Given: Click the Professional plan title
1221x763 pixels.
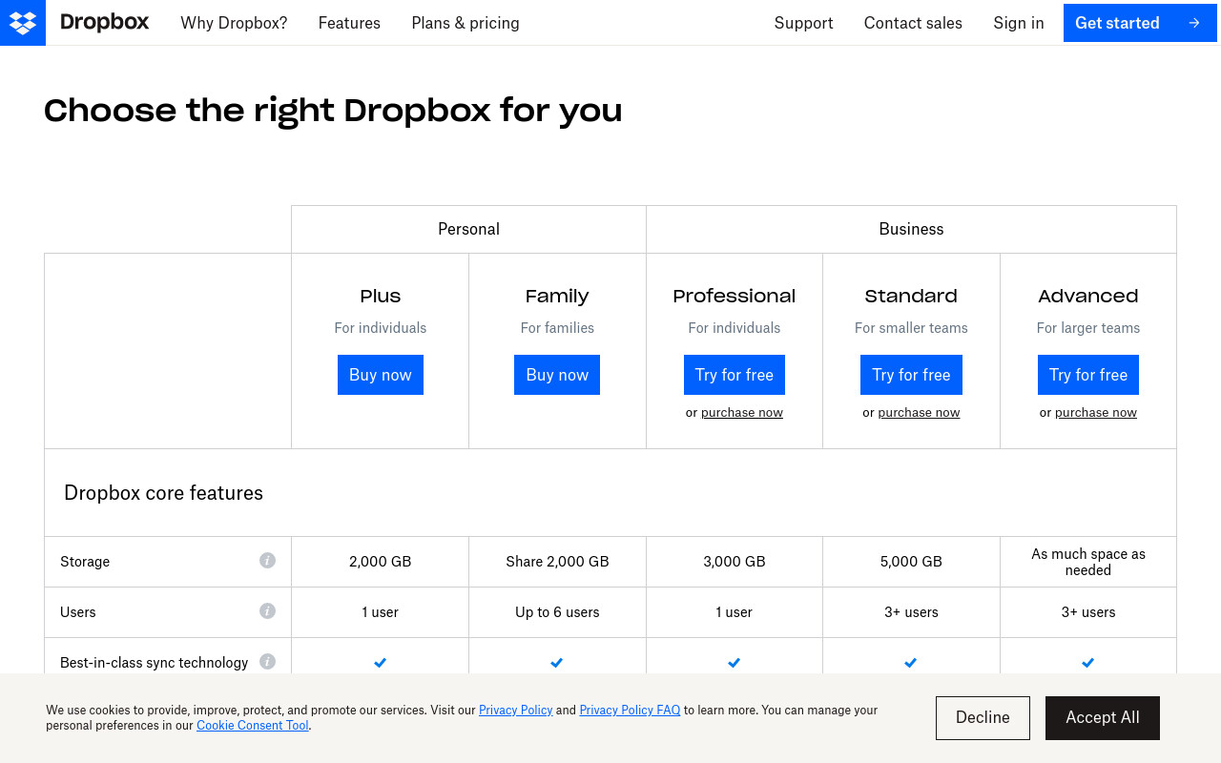Looking at the screenshot, I should [735, 296].
